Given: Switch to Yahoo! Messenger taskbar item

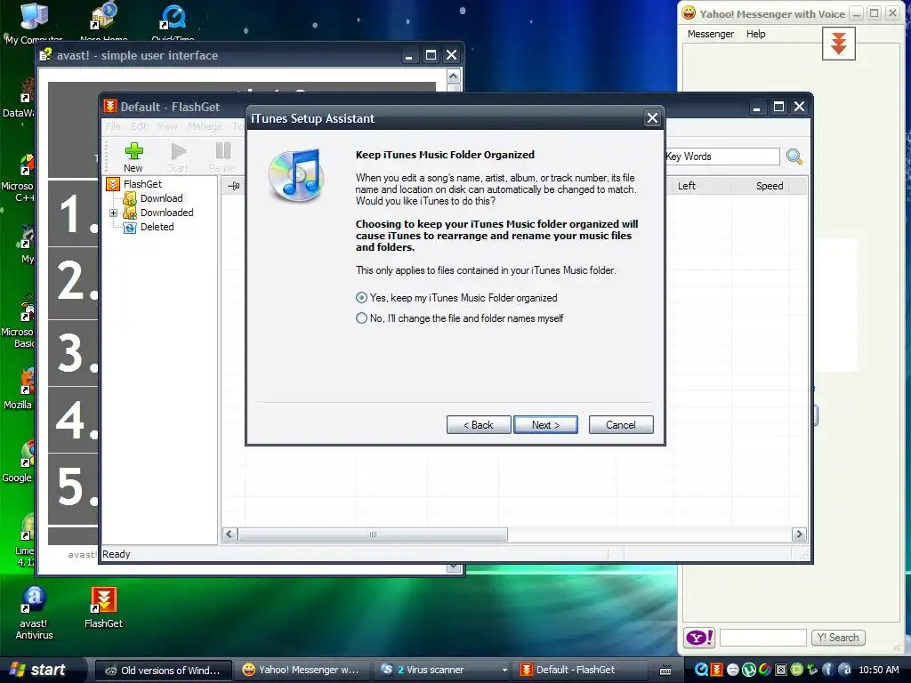Looking at the screenshot, I should tap(301, 671).
